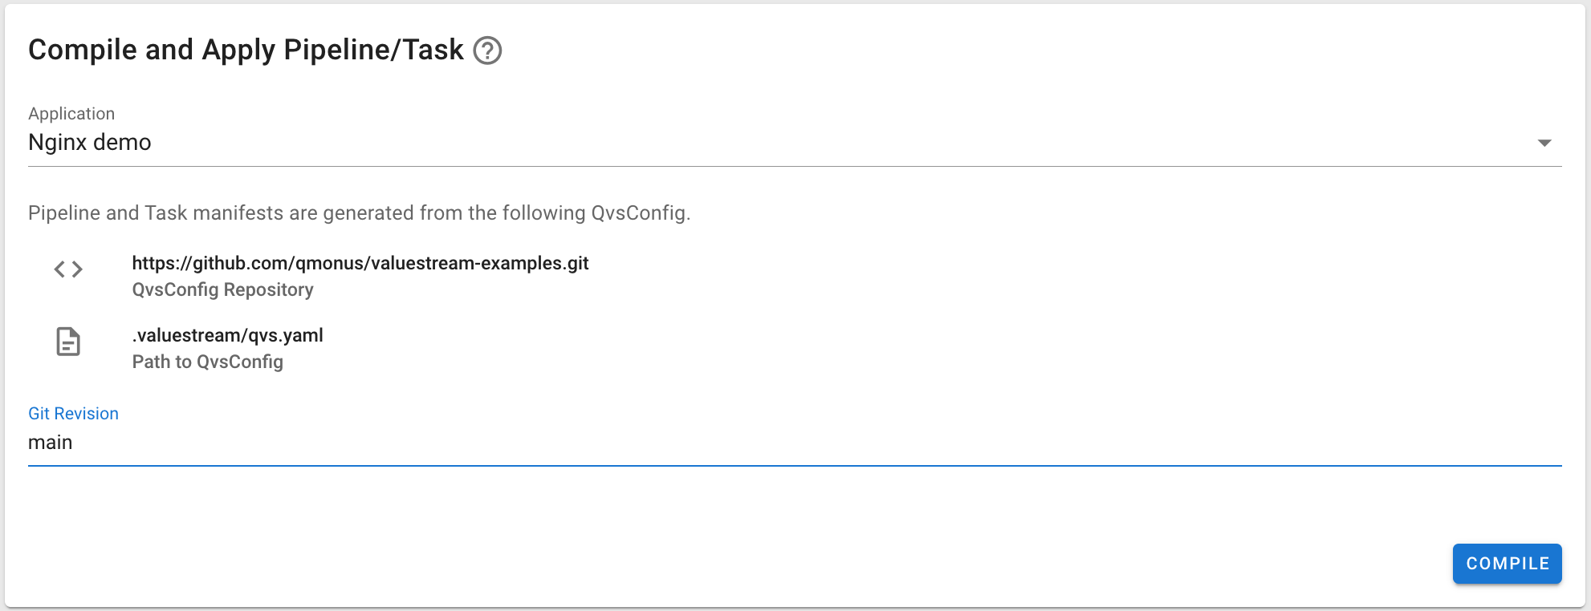Click the valuestream-examples.git repository URL

(360, 263)
